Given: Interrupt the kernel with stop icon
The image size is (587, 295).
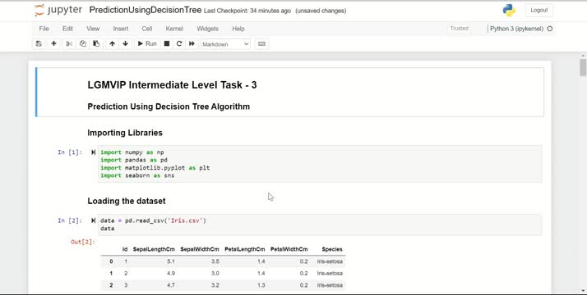Looking at the screenshot, I should (x=167, y=43).
